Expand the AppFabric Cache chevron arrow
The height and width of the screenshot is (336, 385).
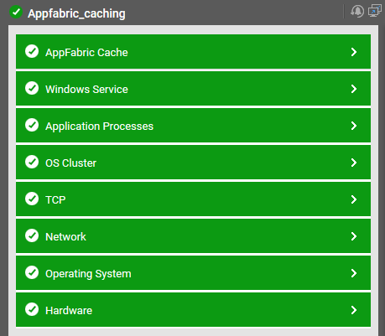click(354, 52)
